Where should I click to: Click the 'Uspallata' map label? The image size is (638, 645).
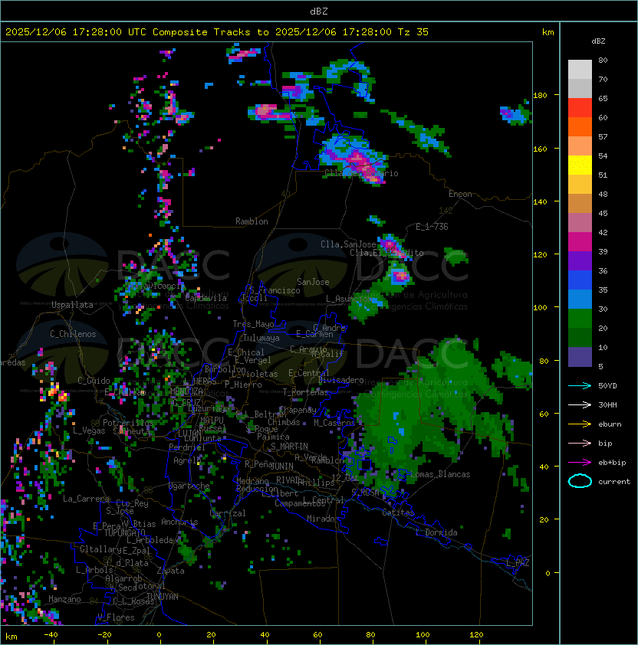tap(72, 305)
